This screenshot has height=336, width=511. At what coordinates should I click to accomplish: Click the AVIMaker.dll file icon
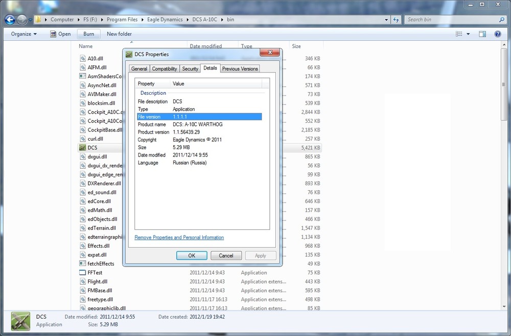click(x=83, y=94)
